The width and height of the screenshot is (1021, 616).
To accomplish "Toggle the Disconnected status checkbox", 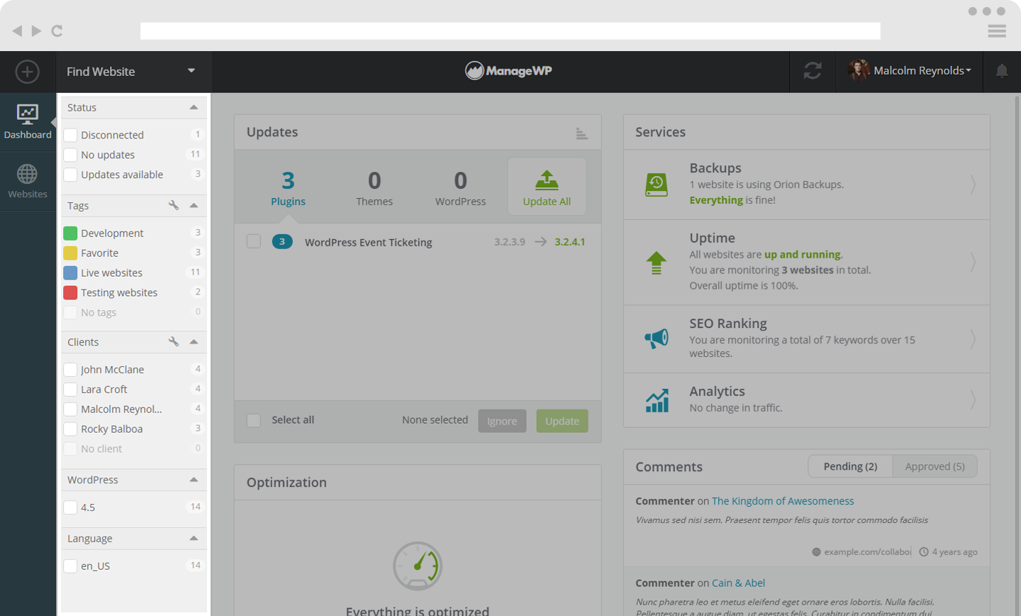I will 70,135.
